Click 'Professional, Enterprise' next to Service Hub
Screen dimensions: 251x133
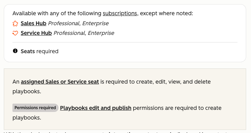click(84, 33)
